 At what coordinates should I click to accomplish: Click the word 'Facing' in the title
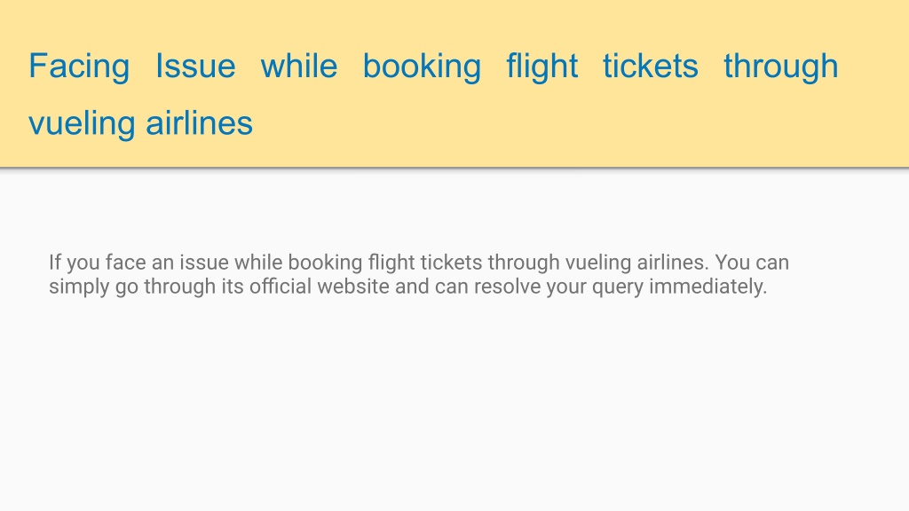(x=79, y=67)
